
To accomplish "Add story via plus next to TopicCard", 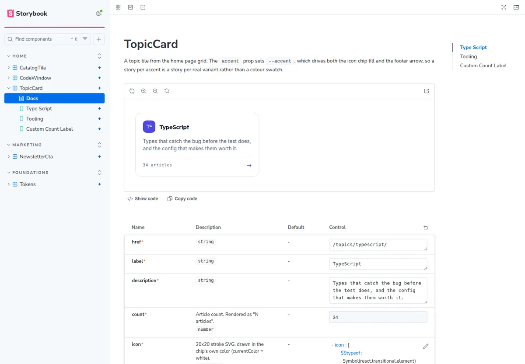I will point(99,88).
